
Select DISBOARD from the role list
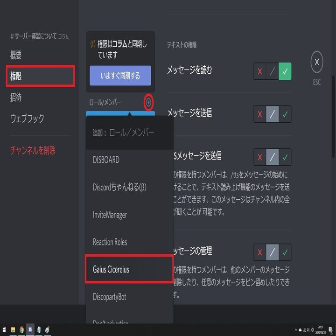click(129, 160)
